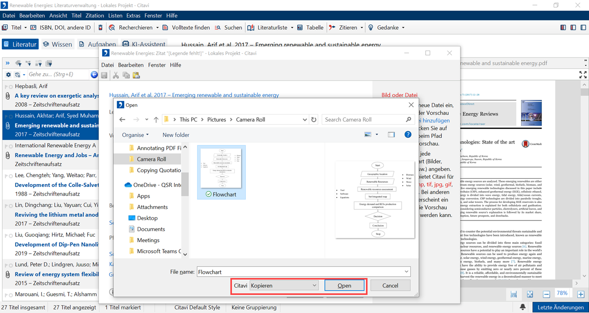The width and height of the screenshot is (589, 313).
Task: Zoom in PDF preview with plus icon
Action: coord(581,294)
